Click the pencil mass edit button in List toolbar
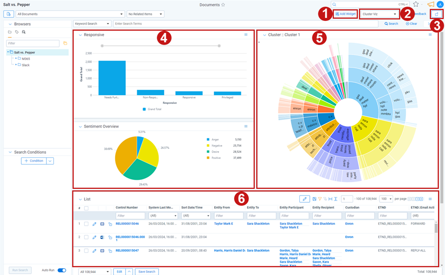Image resolution: width=445 pixels, height=275 pixels. click(305, 199)
